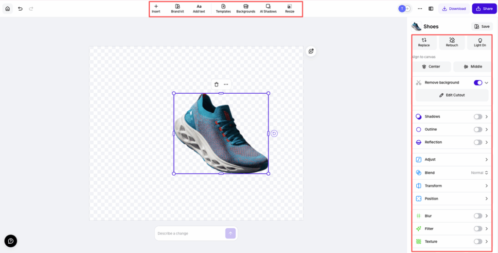Expand the Texture settings arrow

pyautogui.click(x=486, y=241)
